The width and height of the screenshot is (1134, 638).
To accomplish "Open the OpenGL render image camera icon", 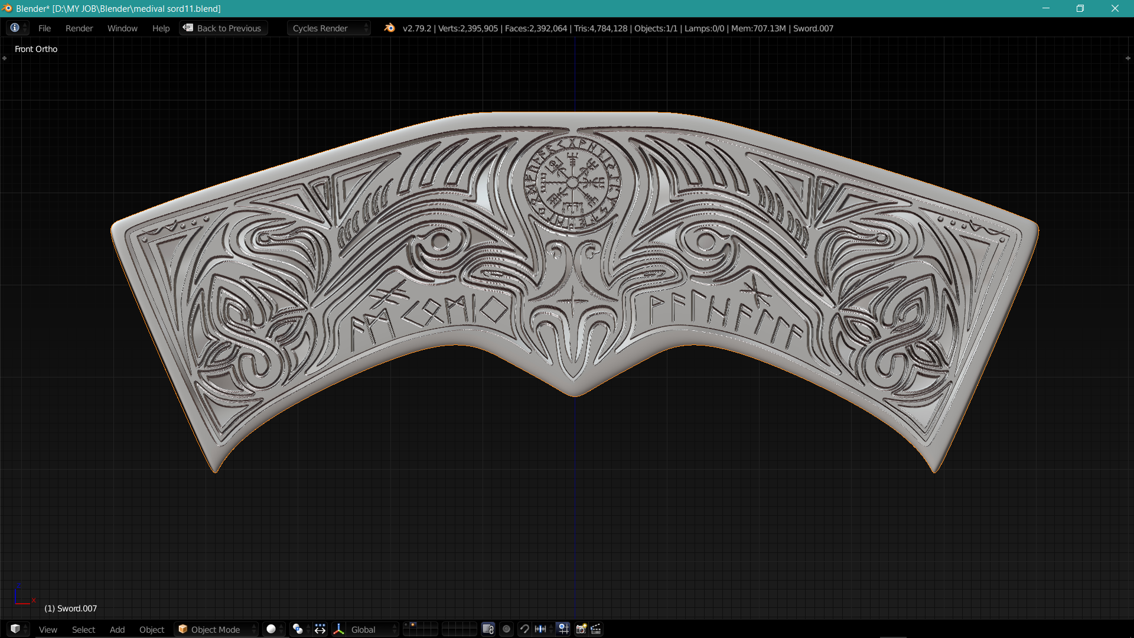I will coord(580,629).
